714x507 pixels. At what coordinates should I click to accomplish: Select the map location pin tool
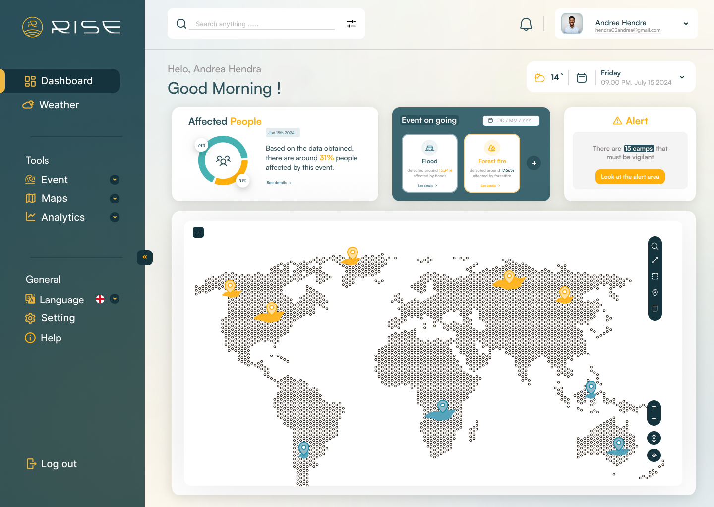coord(654,293)
